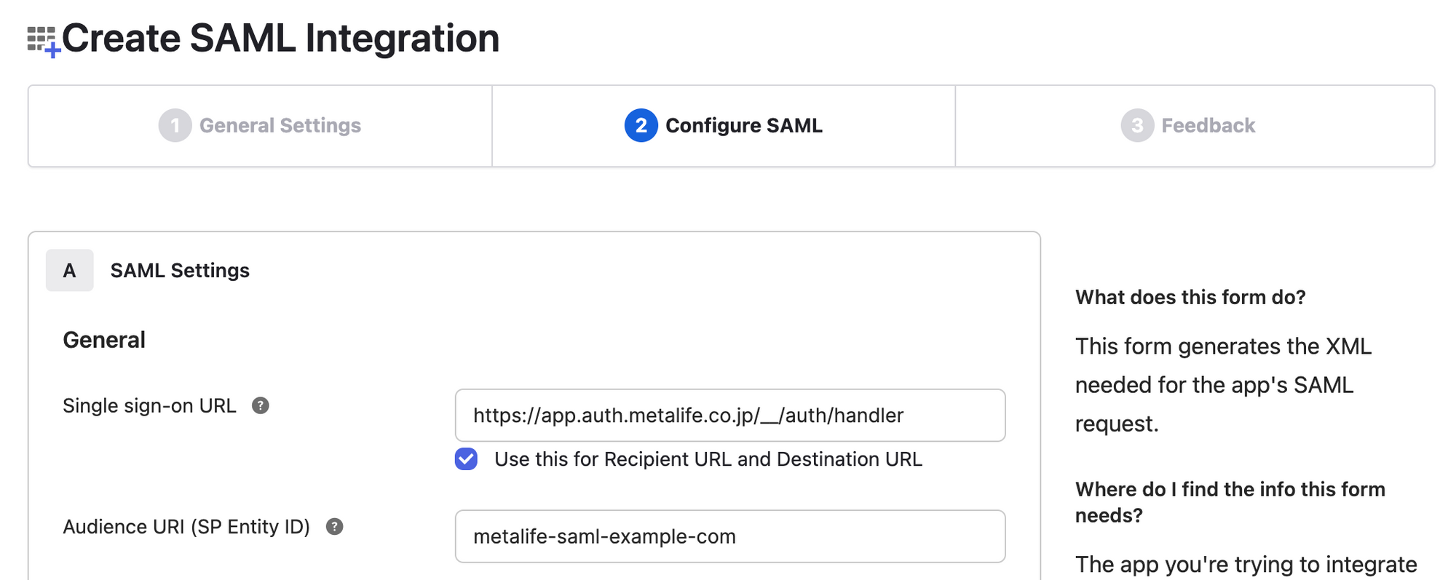The height and width of the screenshot is (580, 1456).
Task: Focus the Audience URI input field
Action: click(x=730, y=536)
